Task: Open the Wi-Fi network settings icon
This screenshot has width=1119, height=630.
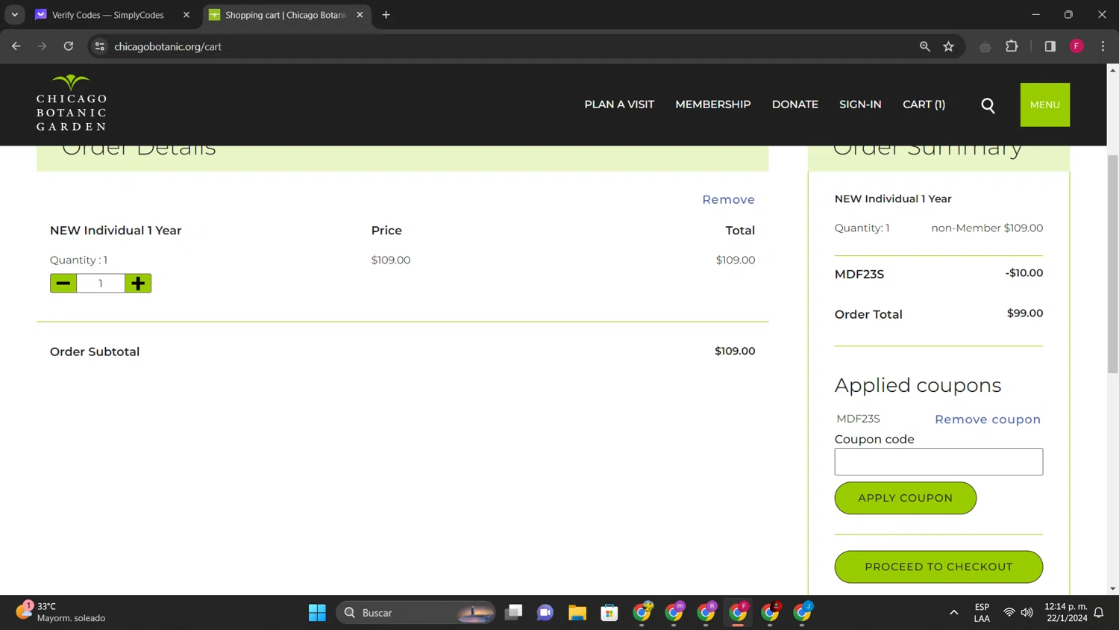Action: (x=1009, y=613)
